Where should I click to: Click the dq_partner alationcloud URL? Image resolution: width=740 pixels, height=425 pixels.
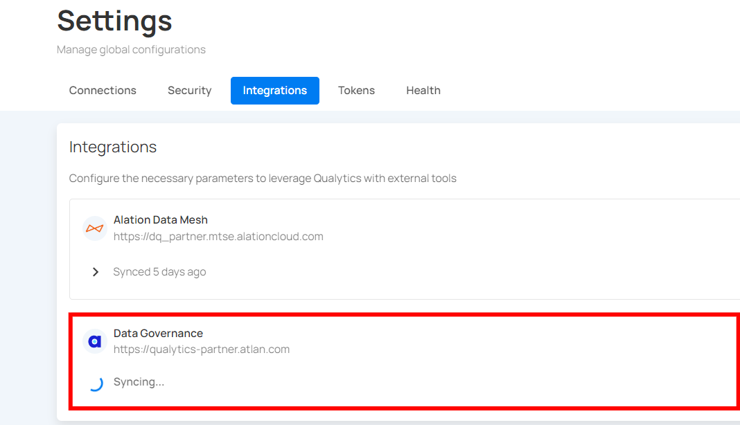coord(218,237)
